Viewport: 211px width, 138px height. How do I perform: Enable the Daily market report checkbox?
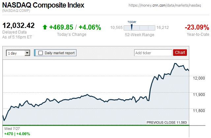(41, 53)
